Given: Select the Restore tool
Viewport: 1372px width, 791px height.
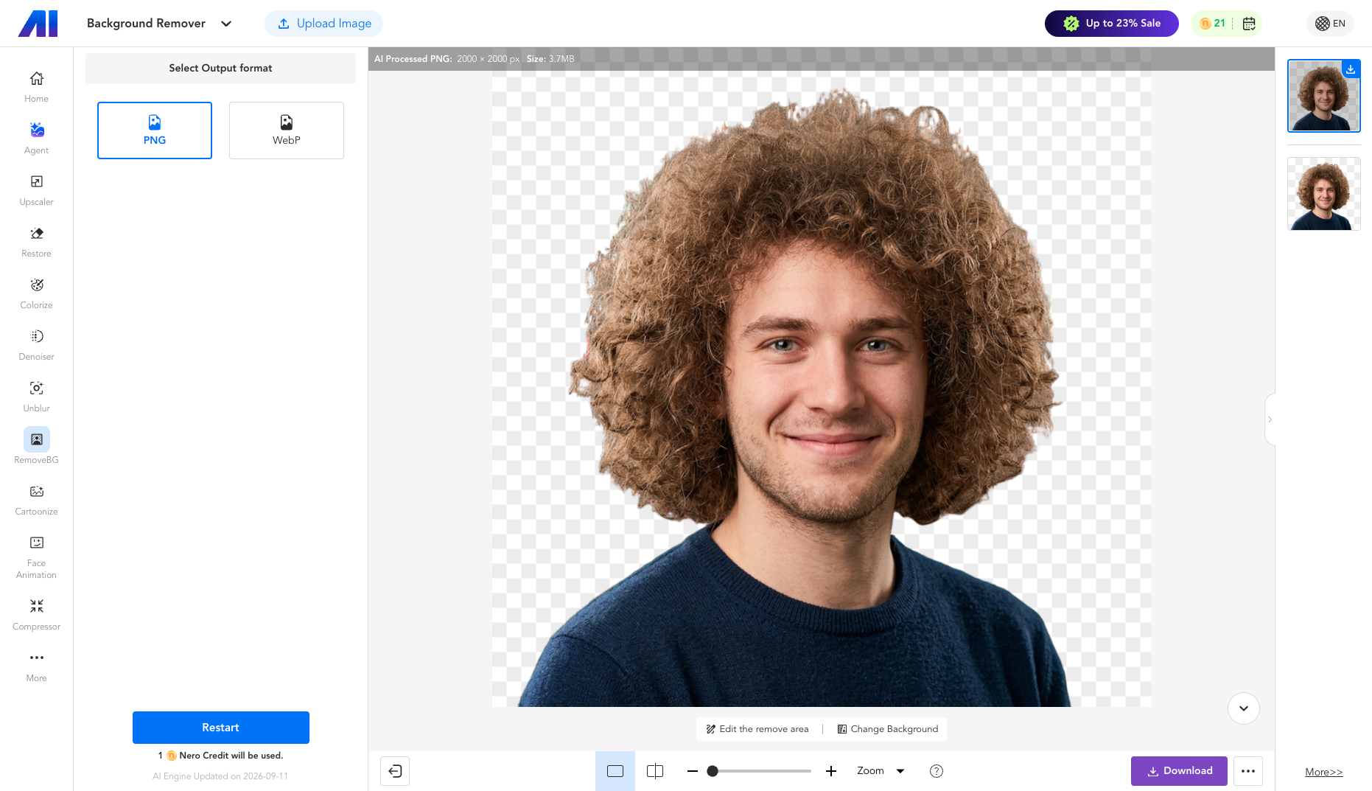Looking at the screenshot, I should [x=36, y=242].
